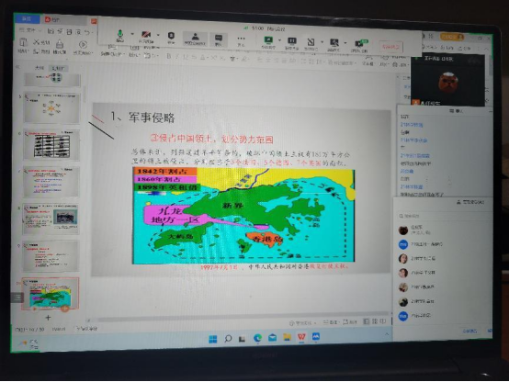Image resolution: width=509 pixels, height=382 pixels.
Task: Select first participant with brown avatar
Action: point(442,230)
